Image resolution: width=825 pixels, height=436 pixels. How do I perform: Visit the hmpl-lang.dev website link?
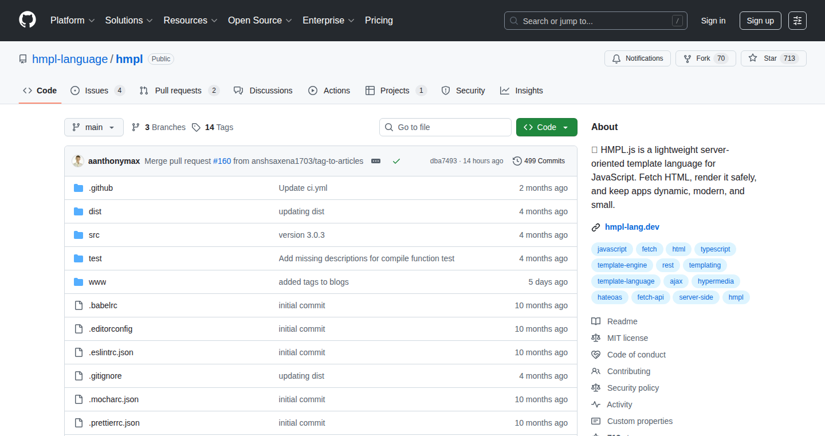coord(632,227)
